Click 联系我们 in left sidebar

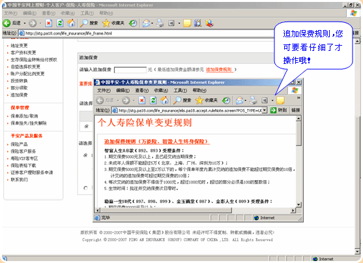point(19,179)
